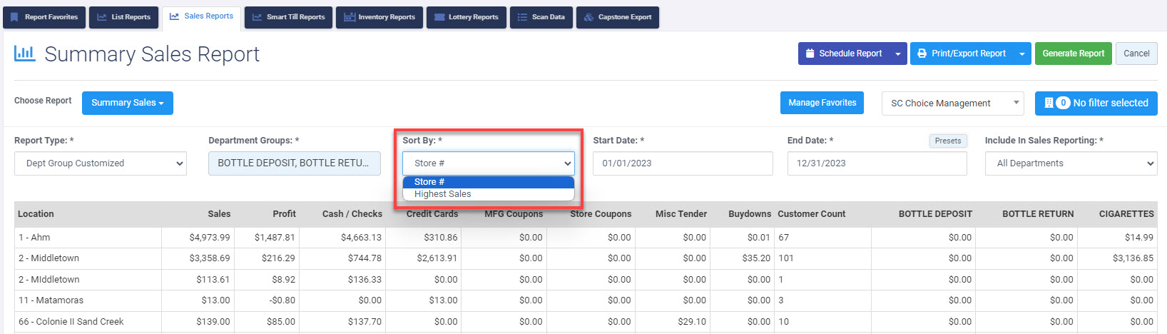The height and width of the screenshot is (334, 1167).
Task: Open the Summary Sales report chooser
Action: pos(128,103)
